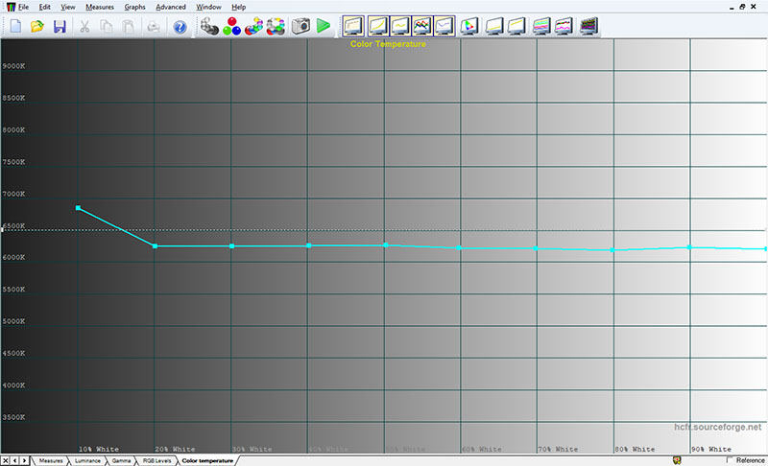768x466 pixels.
Task: Toggle the RGB levels graph icon
Action: 422,26
